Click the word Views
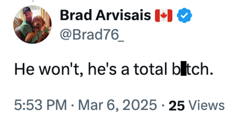Image resolution: width=252 pixels, height=123 pixels. click(207, 106)
